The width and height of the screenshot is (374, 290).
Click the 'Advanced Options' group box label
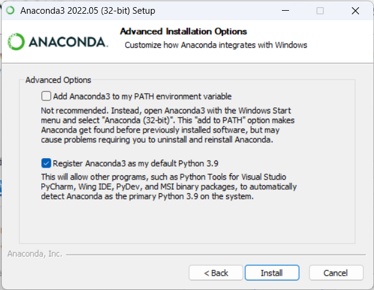tap(58, 80)
